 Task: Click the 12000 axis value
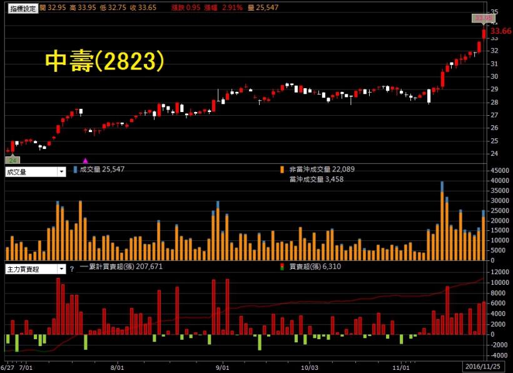click(500, 272)
